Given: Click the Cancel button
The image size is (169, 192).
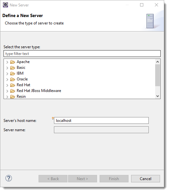Looking at the screenshot, I should tap(146, 178).
